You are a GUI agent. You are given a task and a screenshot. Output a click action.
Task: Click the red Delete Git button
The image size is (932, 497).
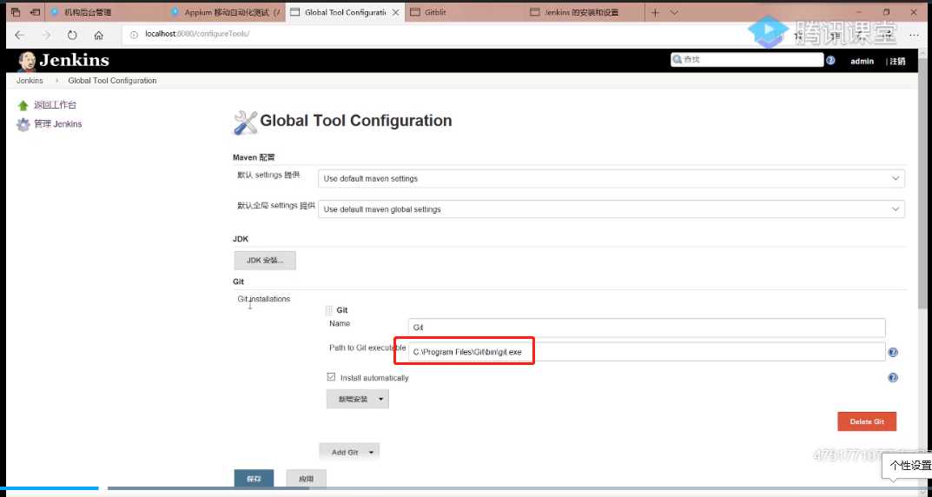pyautogui.click(x=867, y=421)
